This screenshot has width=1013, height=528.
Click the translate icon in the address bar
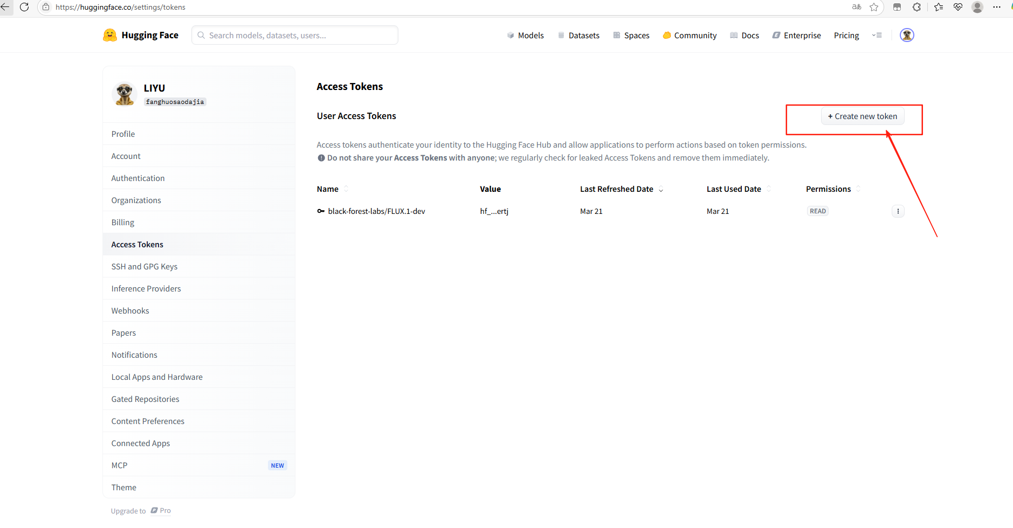[x=857, y=7]
